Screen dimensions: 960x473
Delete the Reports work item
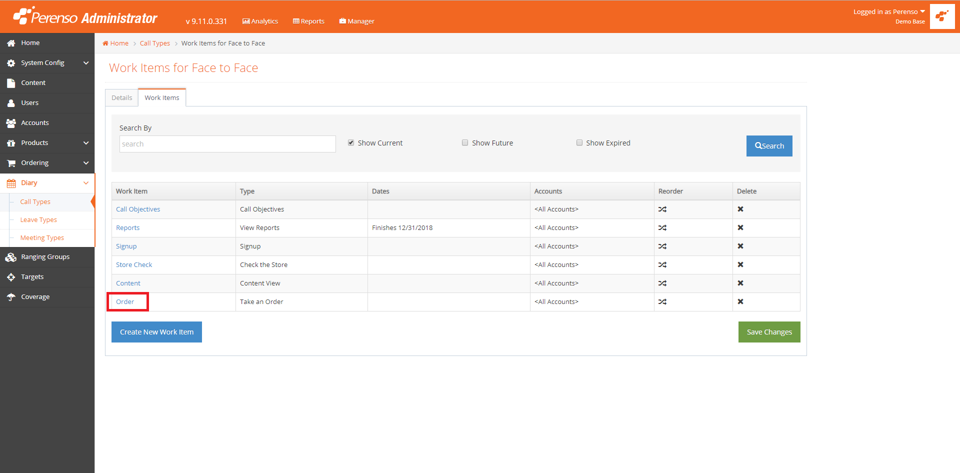[x=740, y=227]
